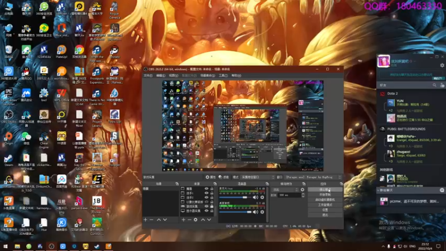Image resolution: width=446 pixels, height=251 pixels.
Task: Open source settings gear below sources list
Action: [x=196, y=220]
